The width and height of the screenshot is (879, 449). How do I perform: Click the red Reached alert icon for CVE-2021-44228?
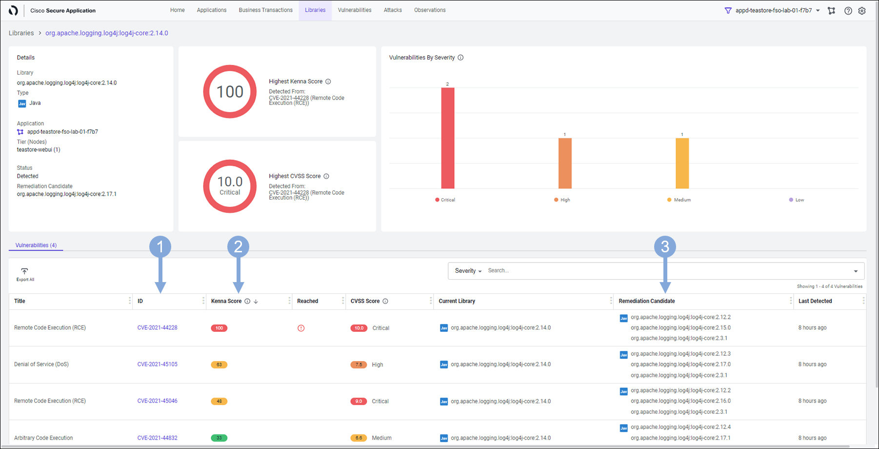tap(301, 328)
